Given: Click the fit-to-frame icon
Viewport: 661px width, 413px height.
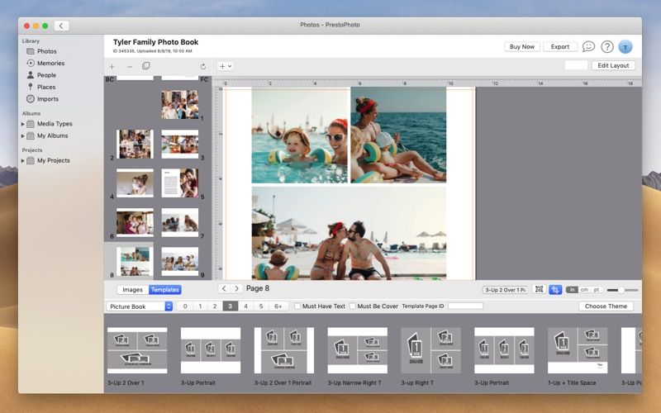Looking at the screenshot, I should 540,290.
